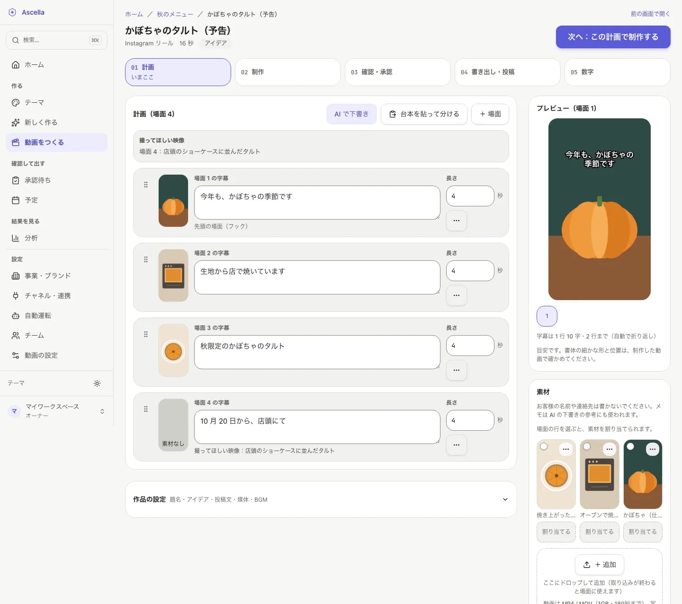Image resolution: width=682 pixels, height=604 pixels.
Task: Open more options for 場面 2 row
Action: click(457, 295)
